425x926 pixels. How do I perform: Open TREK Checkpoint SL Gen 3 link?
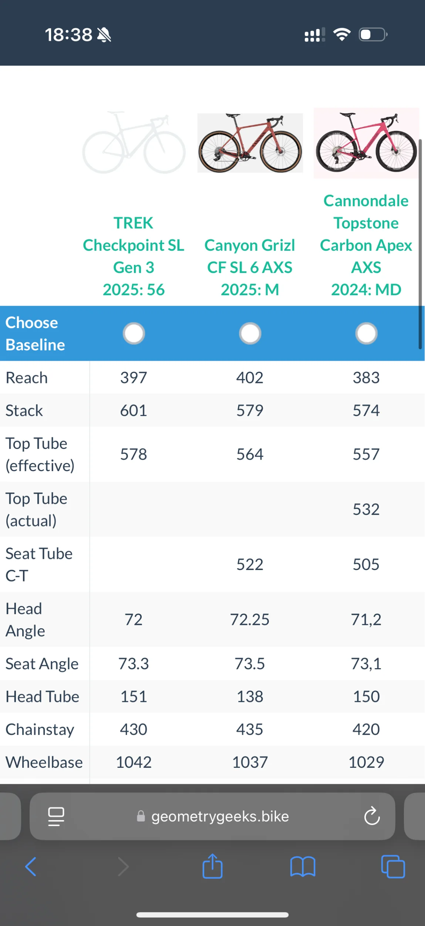pos(134,256)
